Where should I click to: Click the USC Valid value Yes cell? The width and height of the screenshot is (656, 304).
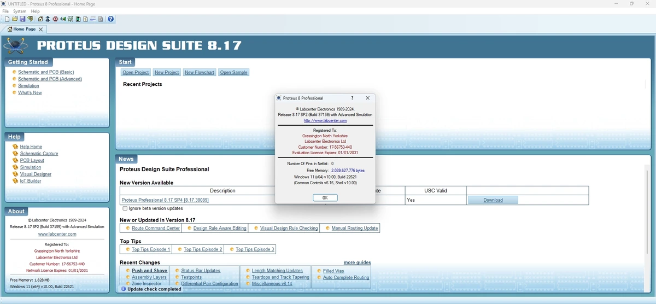click(x=436, y=200)
